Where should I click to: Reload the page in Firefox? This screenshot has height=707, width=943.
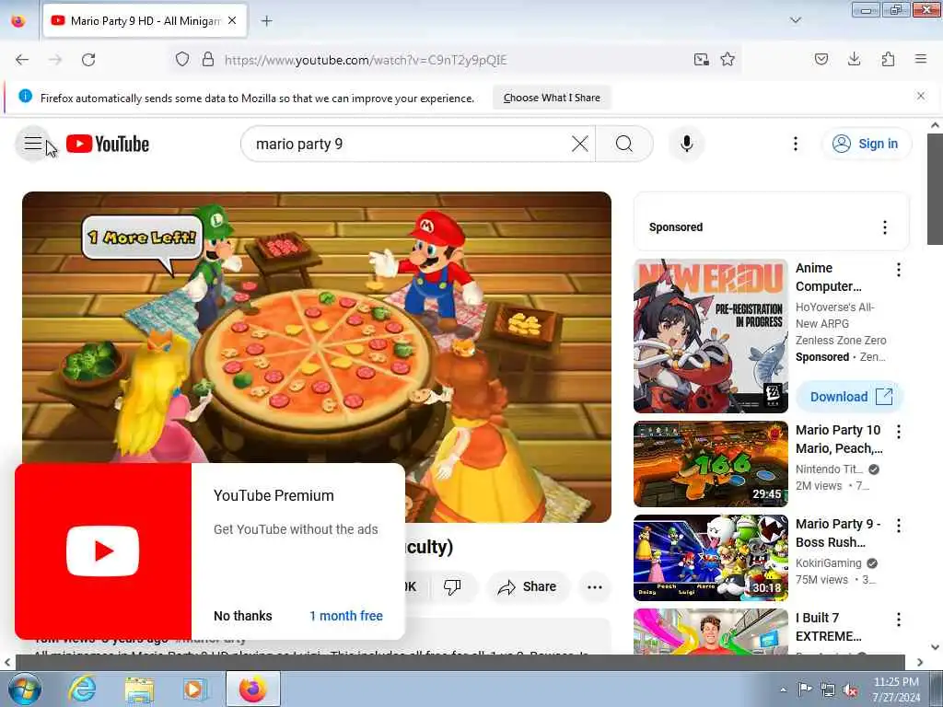[x=88, y=60]
